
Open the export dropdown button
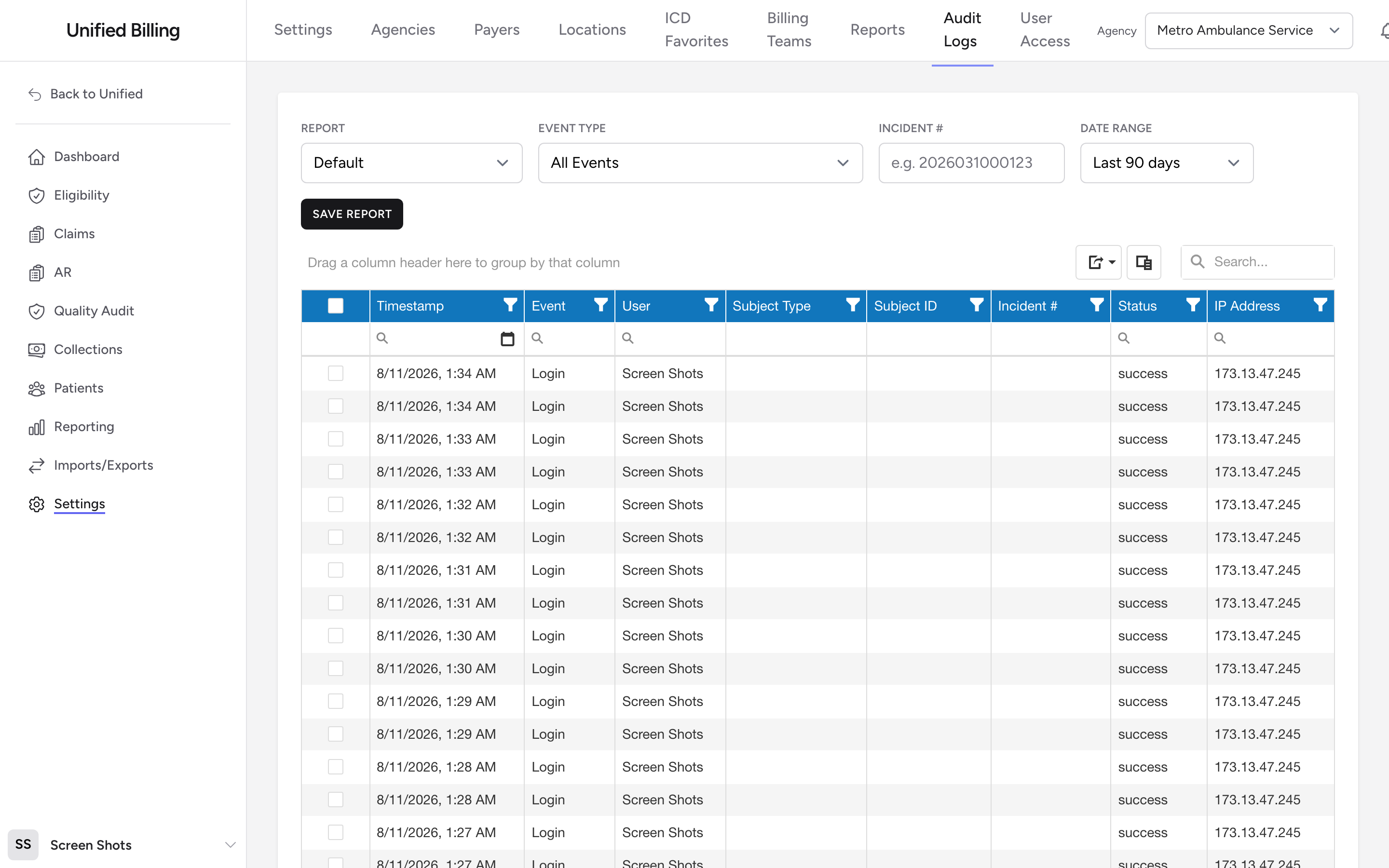(1098, 262)
